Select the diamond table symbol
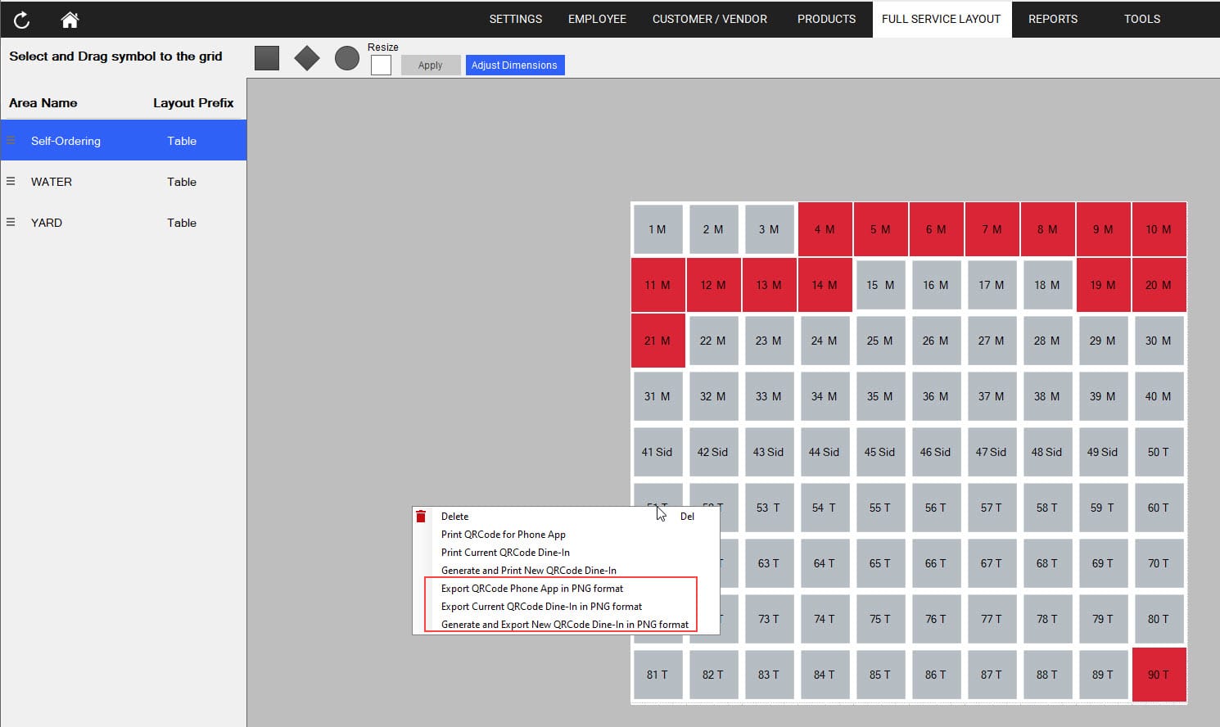This screenshot has width=1220, height=727. pos(307,58)
